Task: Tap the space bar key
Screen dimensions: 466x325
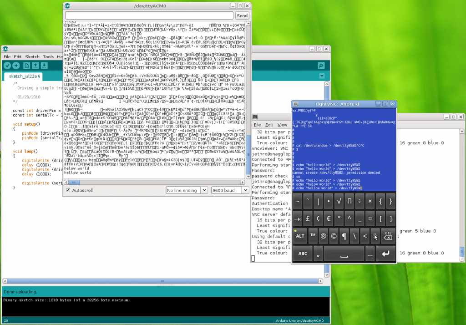Action: click(x=344, y=254)
